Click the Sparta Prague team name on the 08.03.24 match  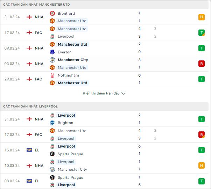click(70, 177)
